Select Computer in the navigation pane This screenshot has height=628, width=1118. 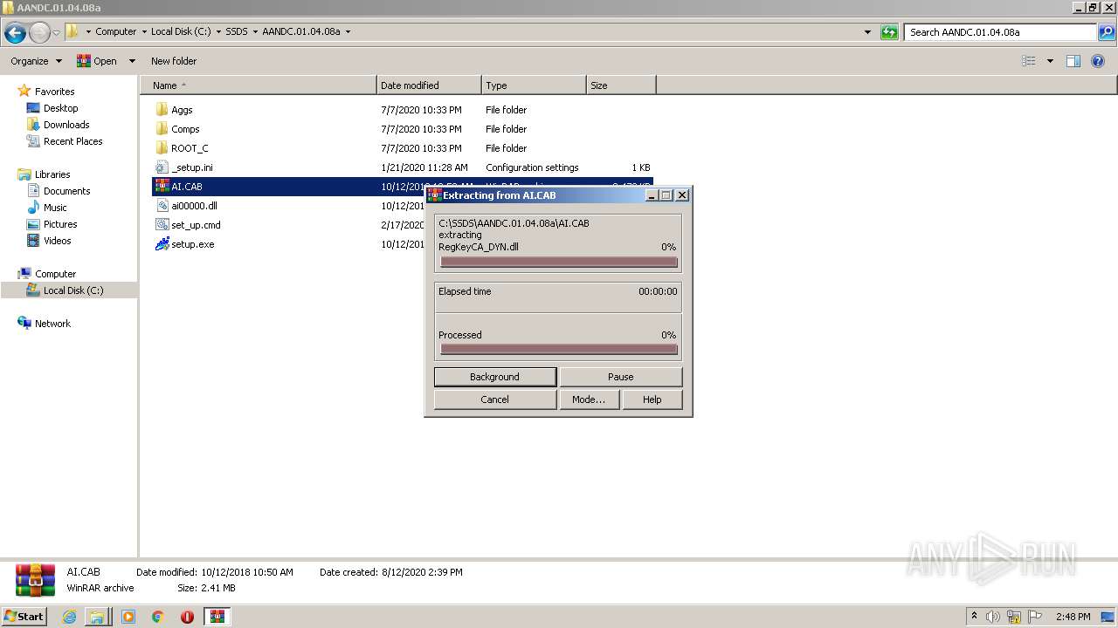55,274
